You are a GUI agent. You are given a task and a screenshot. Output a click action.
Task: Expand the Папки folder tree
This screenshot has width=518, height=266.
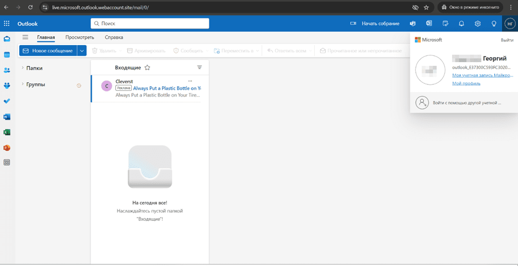[22, 68]
